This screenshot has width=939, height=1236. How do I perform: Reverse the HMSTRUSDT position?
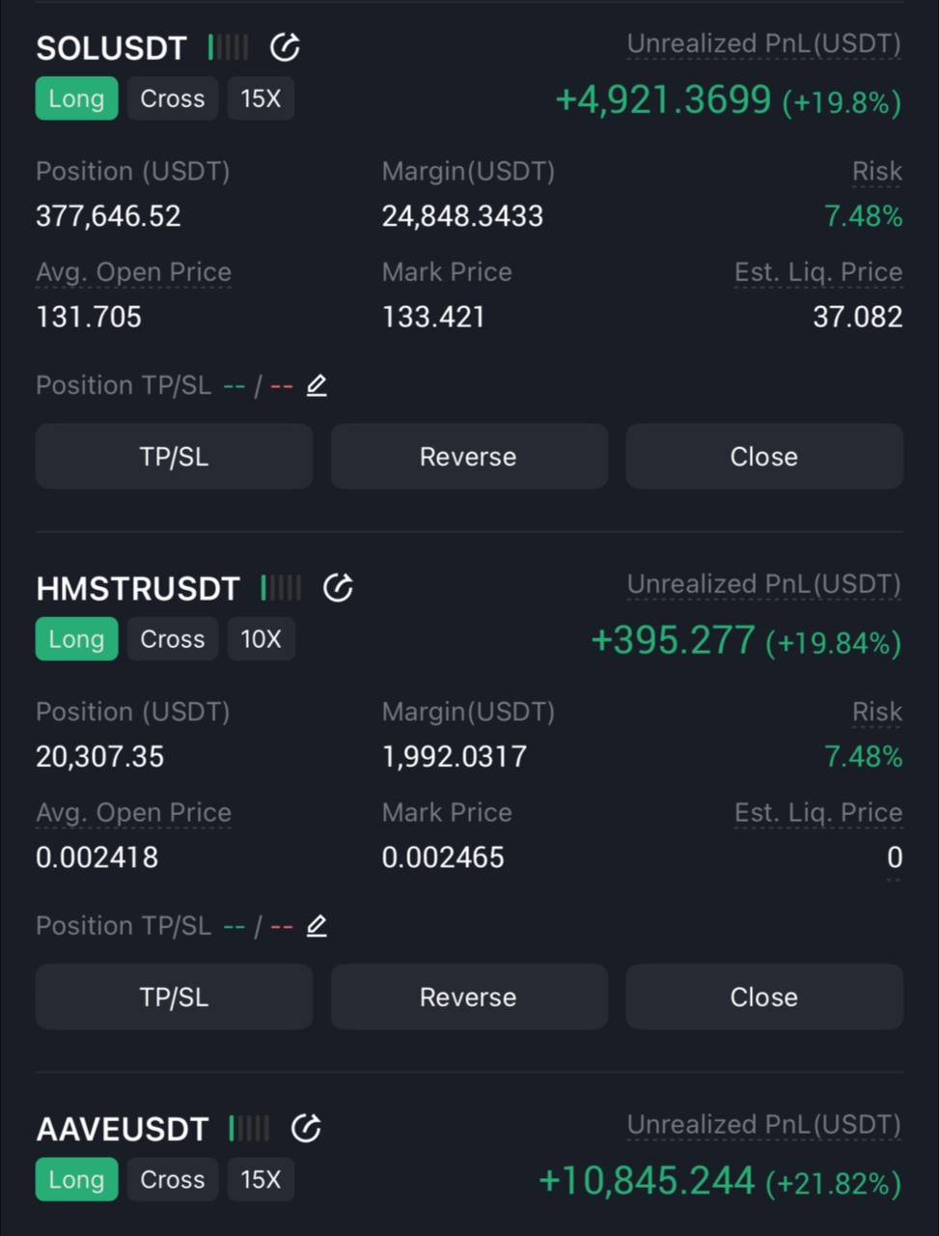coord(469,997)
